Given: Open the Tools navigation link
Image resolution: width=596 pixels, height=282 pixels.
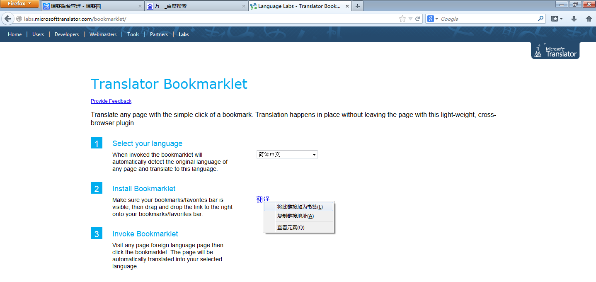Looking at the screenshot, I should click(x=133, y=34).
